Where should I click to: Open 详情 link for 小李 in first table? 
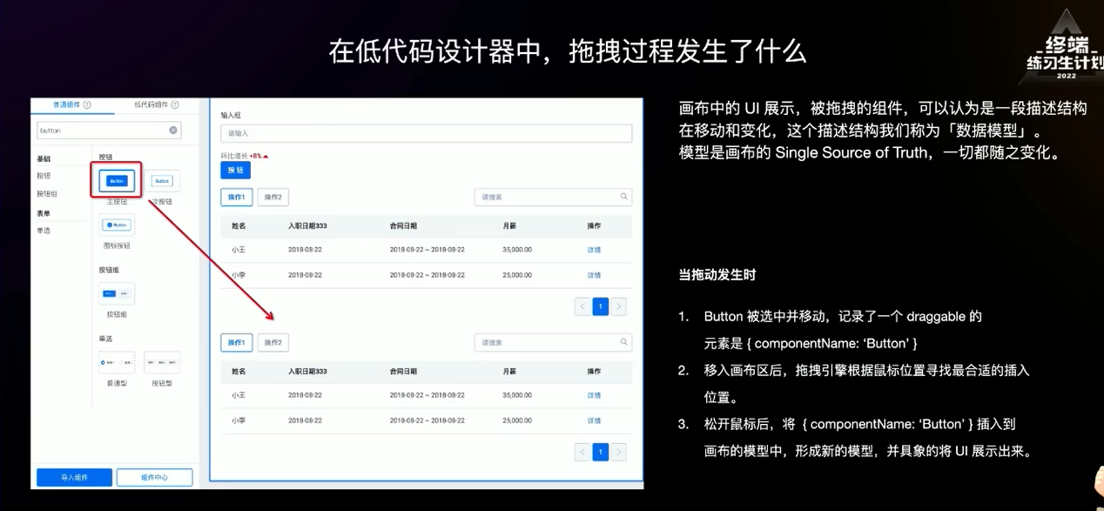click(x=594, y=275)
